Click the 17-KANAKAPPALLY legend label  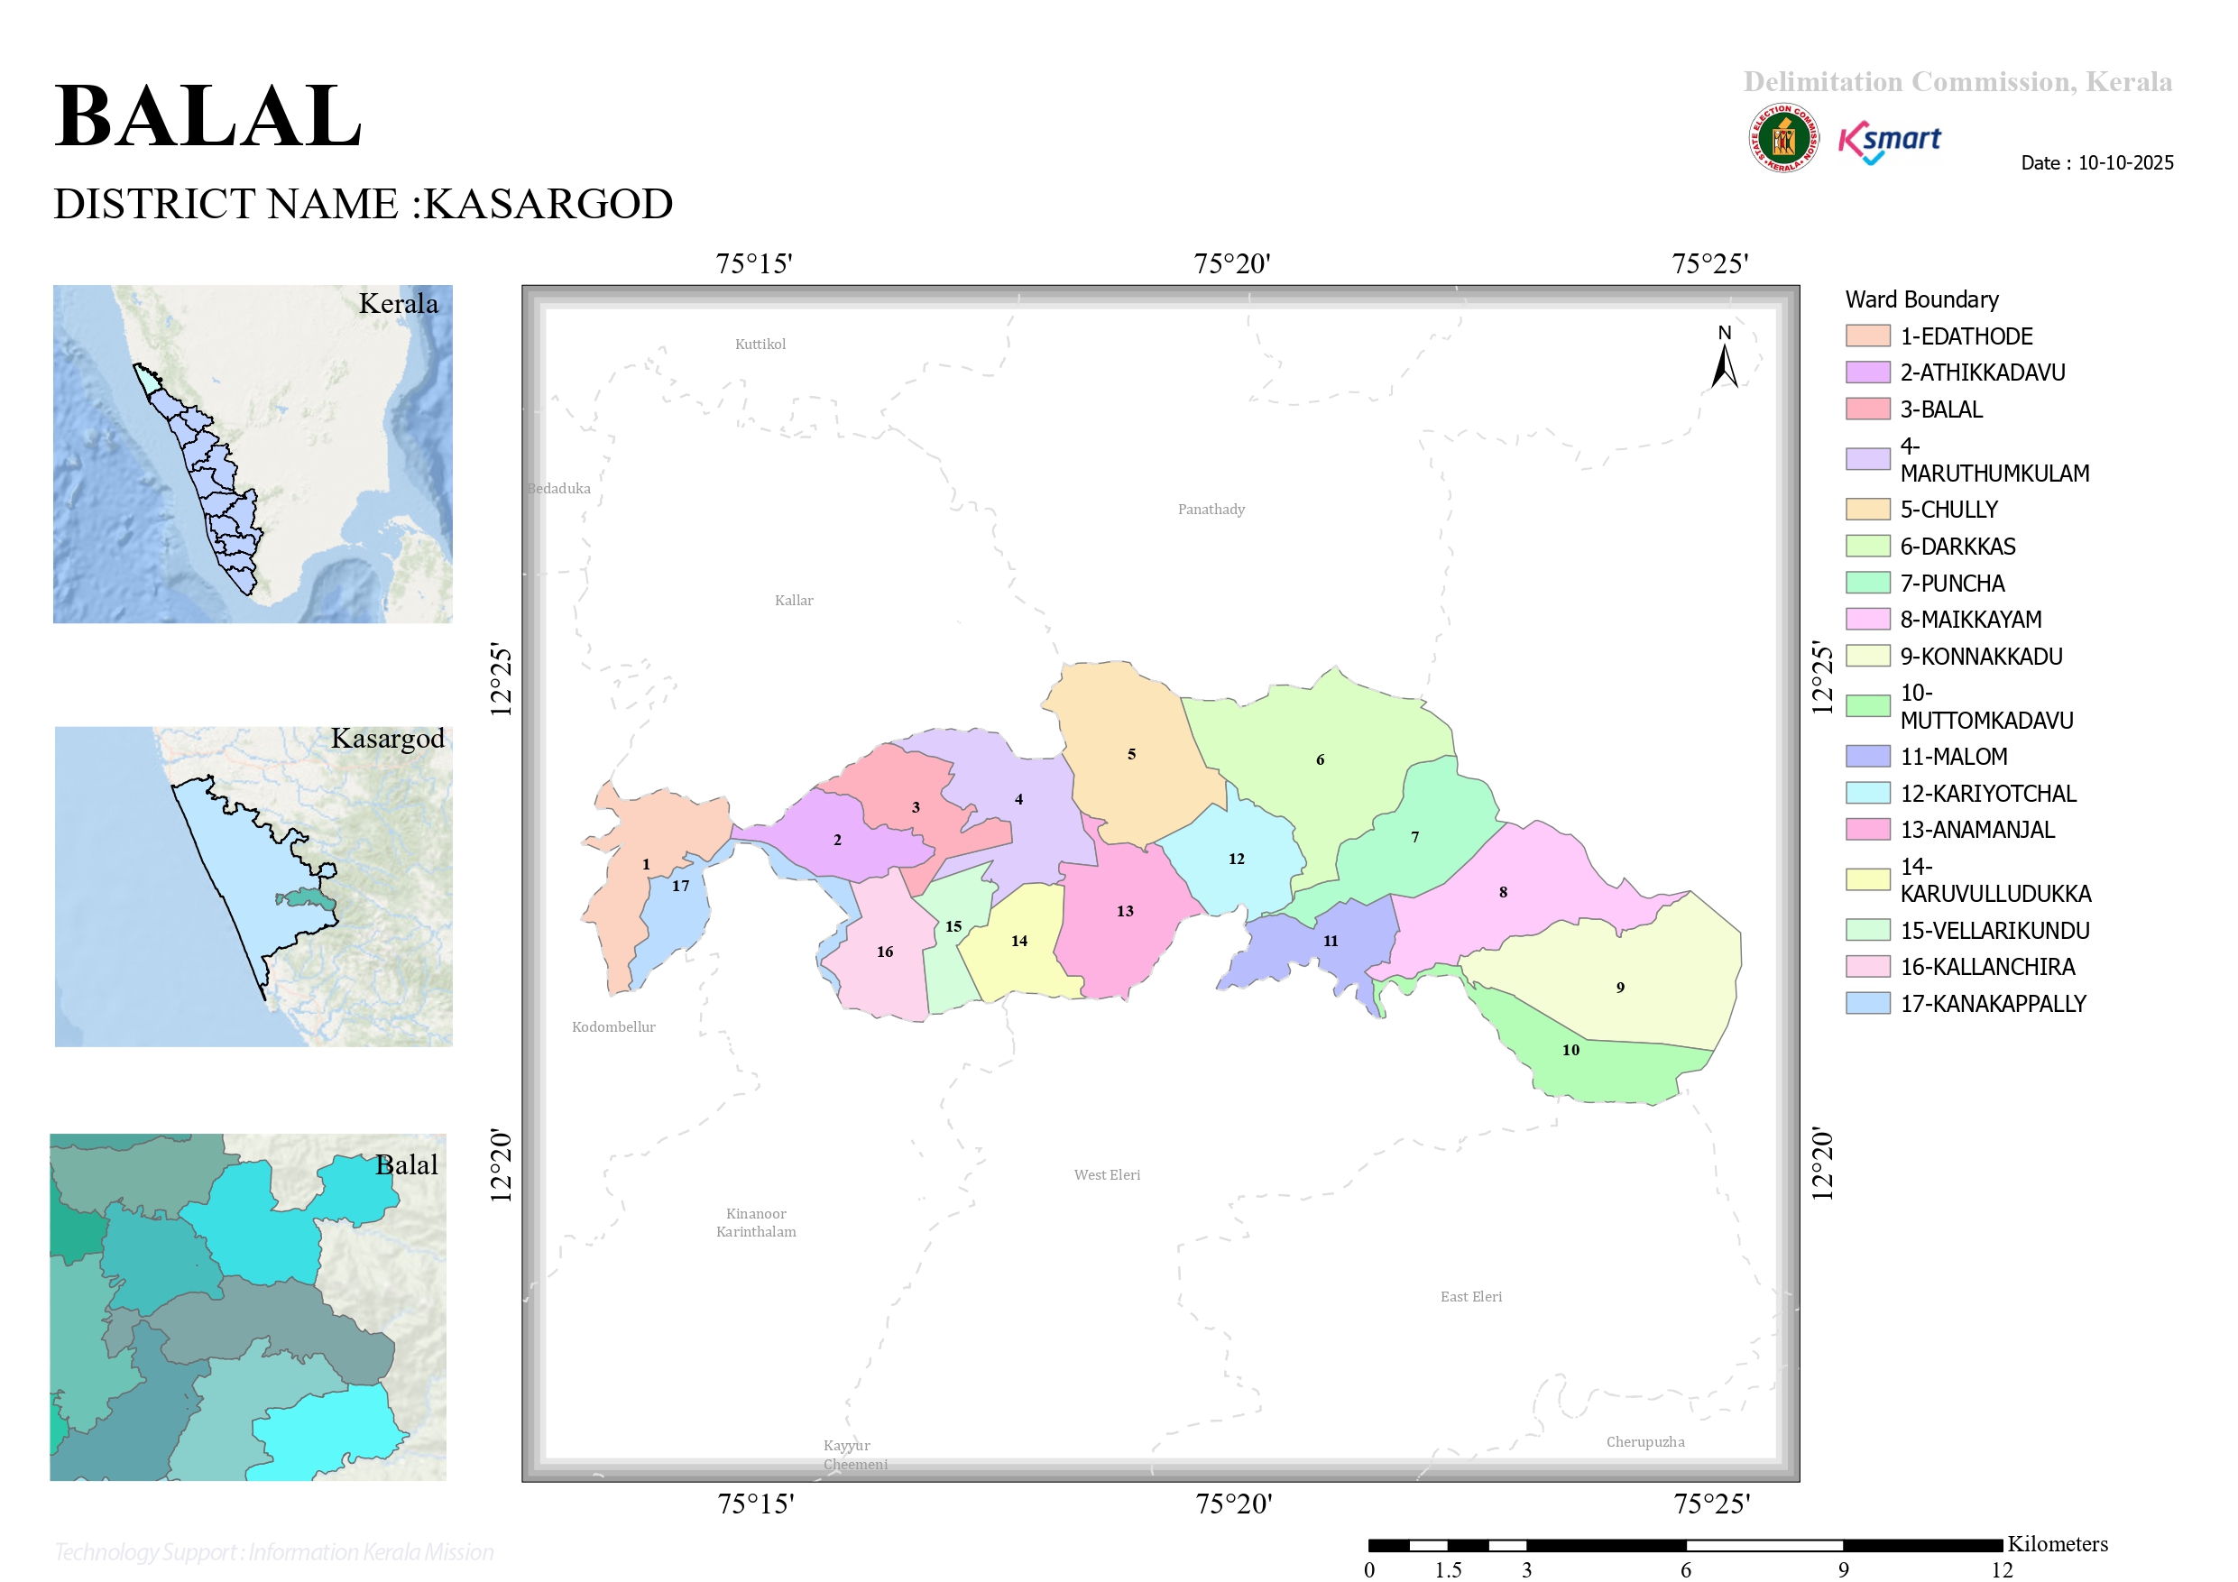[x=1993, y=1003]
